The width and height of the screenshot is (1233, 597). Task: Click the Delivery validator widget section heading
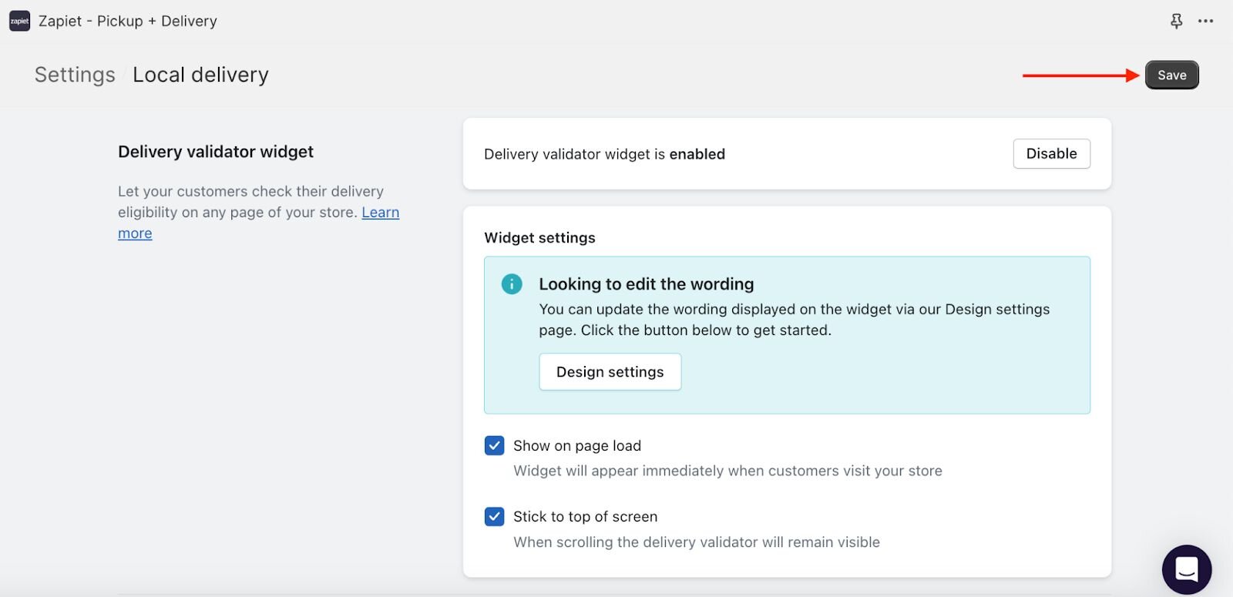pyautogui.click(x=216, y=152)
